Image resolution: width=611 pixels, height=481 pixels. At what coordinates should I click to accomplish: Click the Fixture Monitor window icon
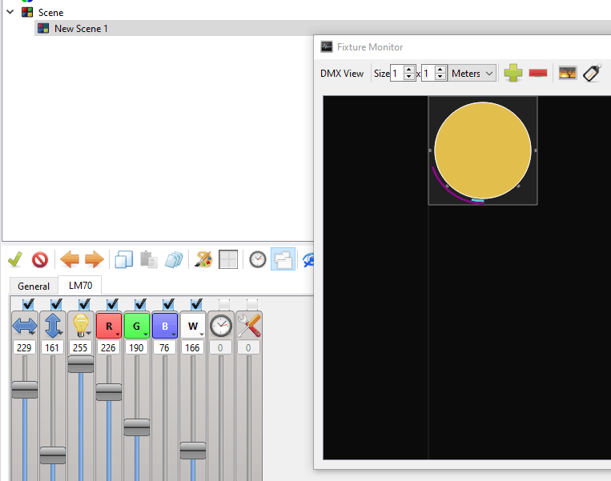point(327,46)
